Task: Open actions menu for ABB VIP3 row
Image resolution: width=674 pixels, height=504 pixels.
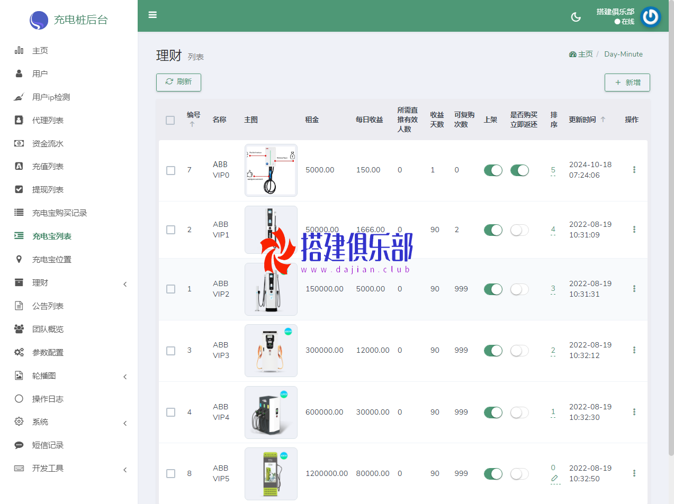Action: (x=634, y=350)
